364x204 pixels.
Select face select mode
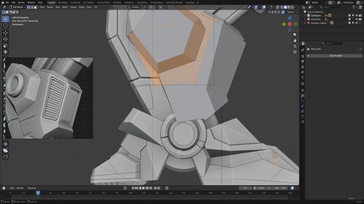[35, 7]
